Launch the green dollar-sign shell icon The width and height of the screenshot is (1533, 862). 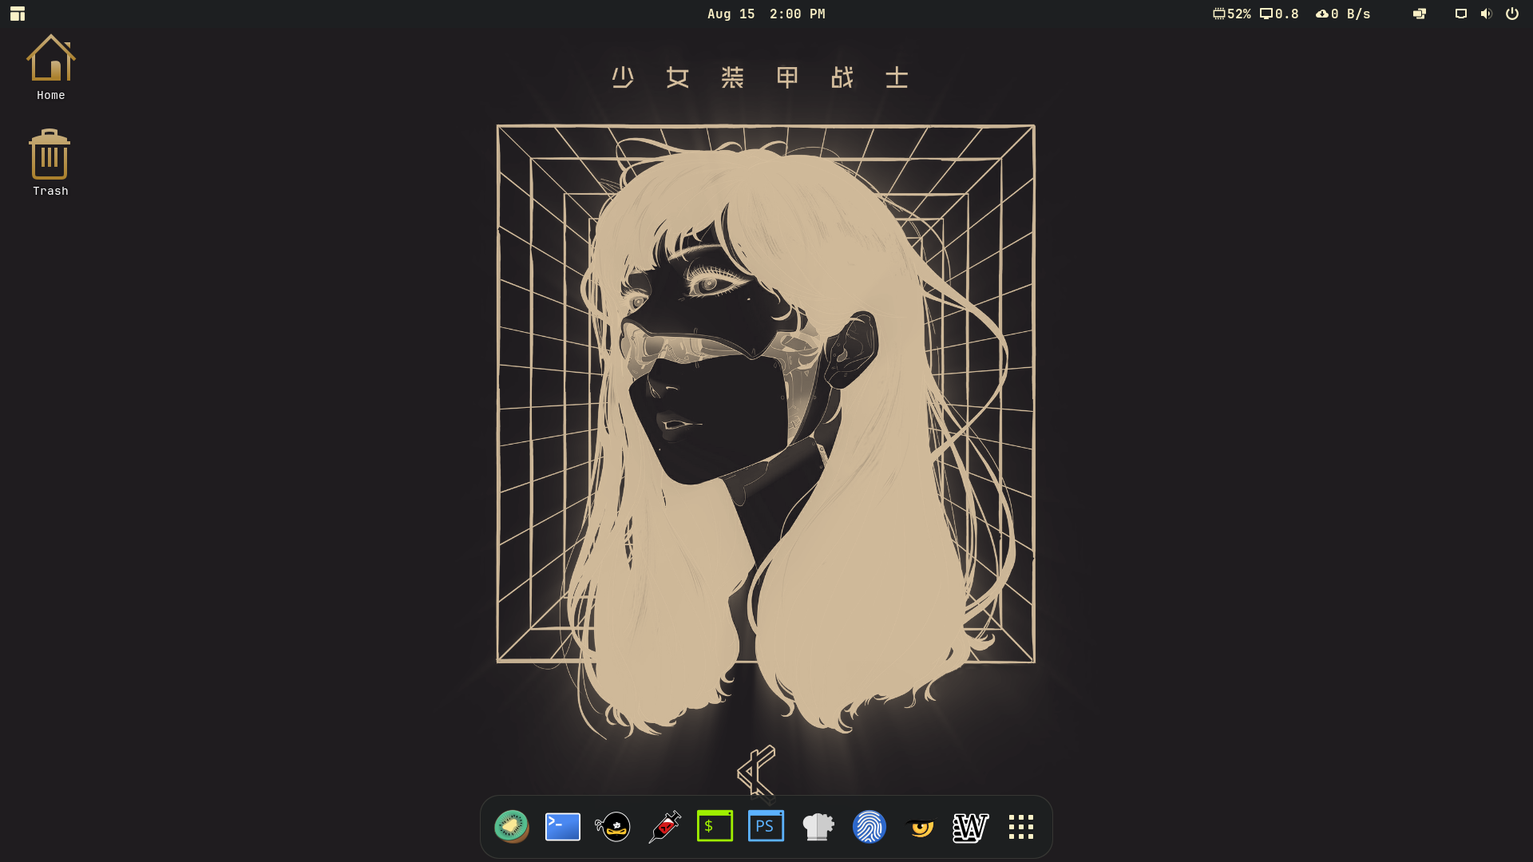point(715,827)
